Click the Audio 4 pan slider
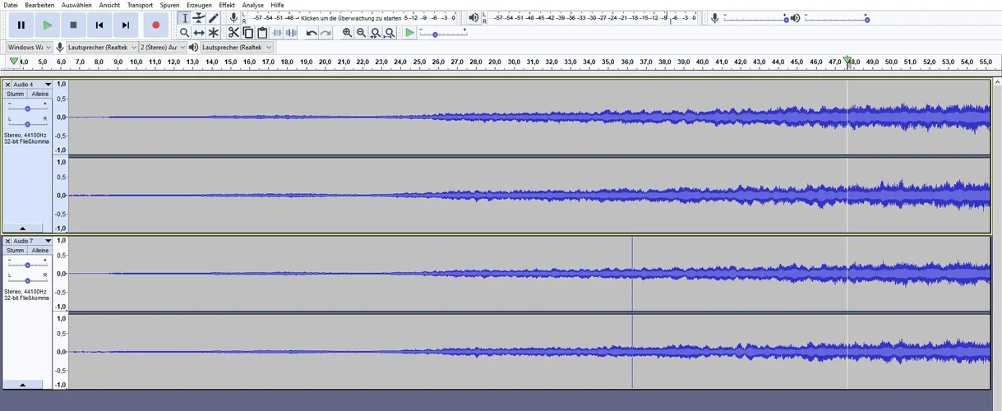This screenshot has height=411, width=1002. click(28, 124)
